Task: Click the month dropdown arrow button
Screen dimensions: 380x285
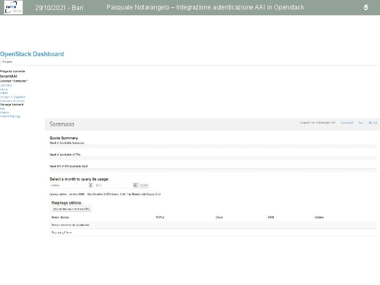Action: coord(91,185)
